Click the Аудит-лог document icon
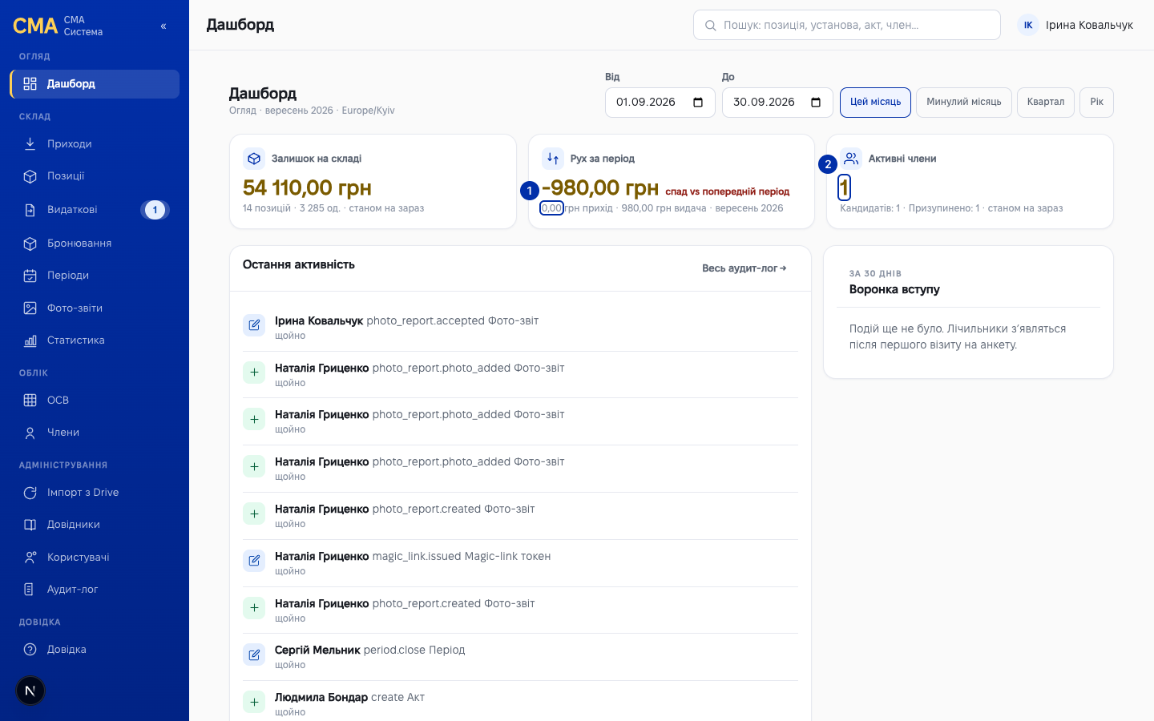Screen dimensions: 1154x721 30,590
